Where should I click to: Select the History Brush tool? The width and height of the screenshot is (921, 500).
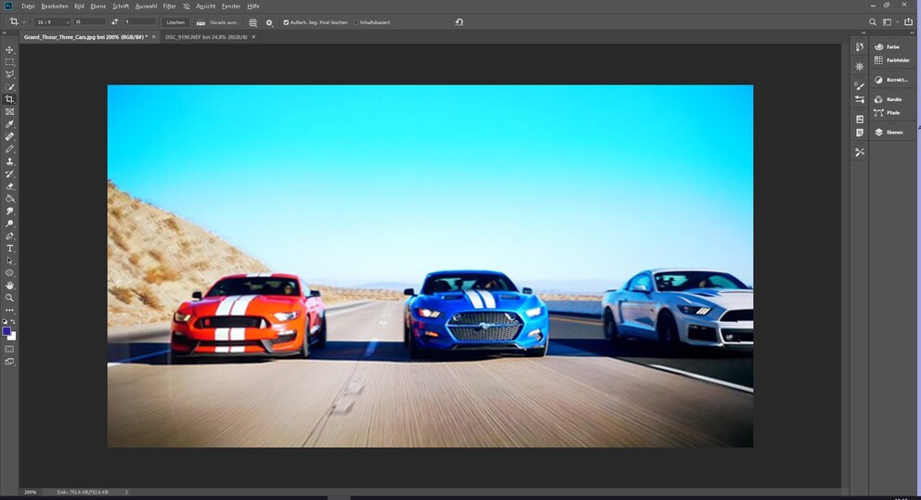point(9,174)
